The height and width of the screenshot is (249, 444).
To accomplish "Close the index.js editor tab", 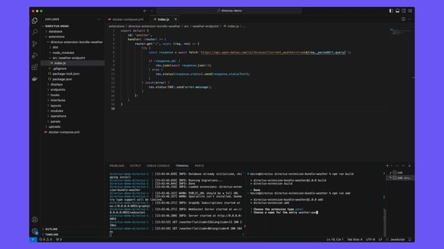I will coord(176,19).
